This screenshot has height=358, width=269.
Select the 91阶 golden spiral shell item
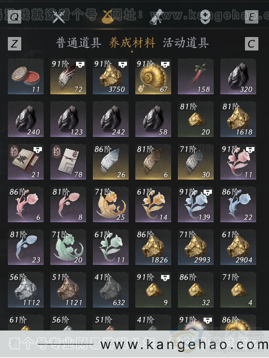pyautogui.click(x=153, y=76)
